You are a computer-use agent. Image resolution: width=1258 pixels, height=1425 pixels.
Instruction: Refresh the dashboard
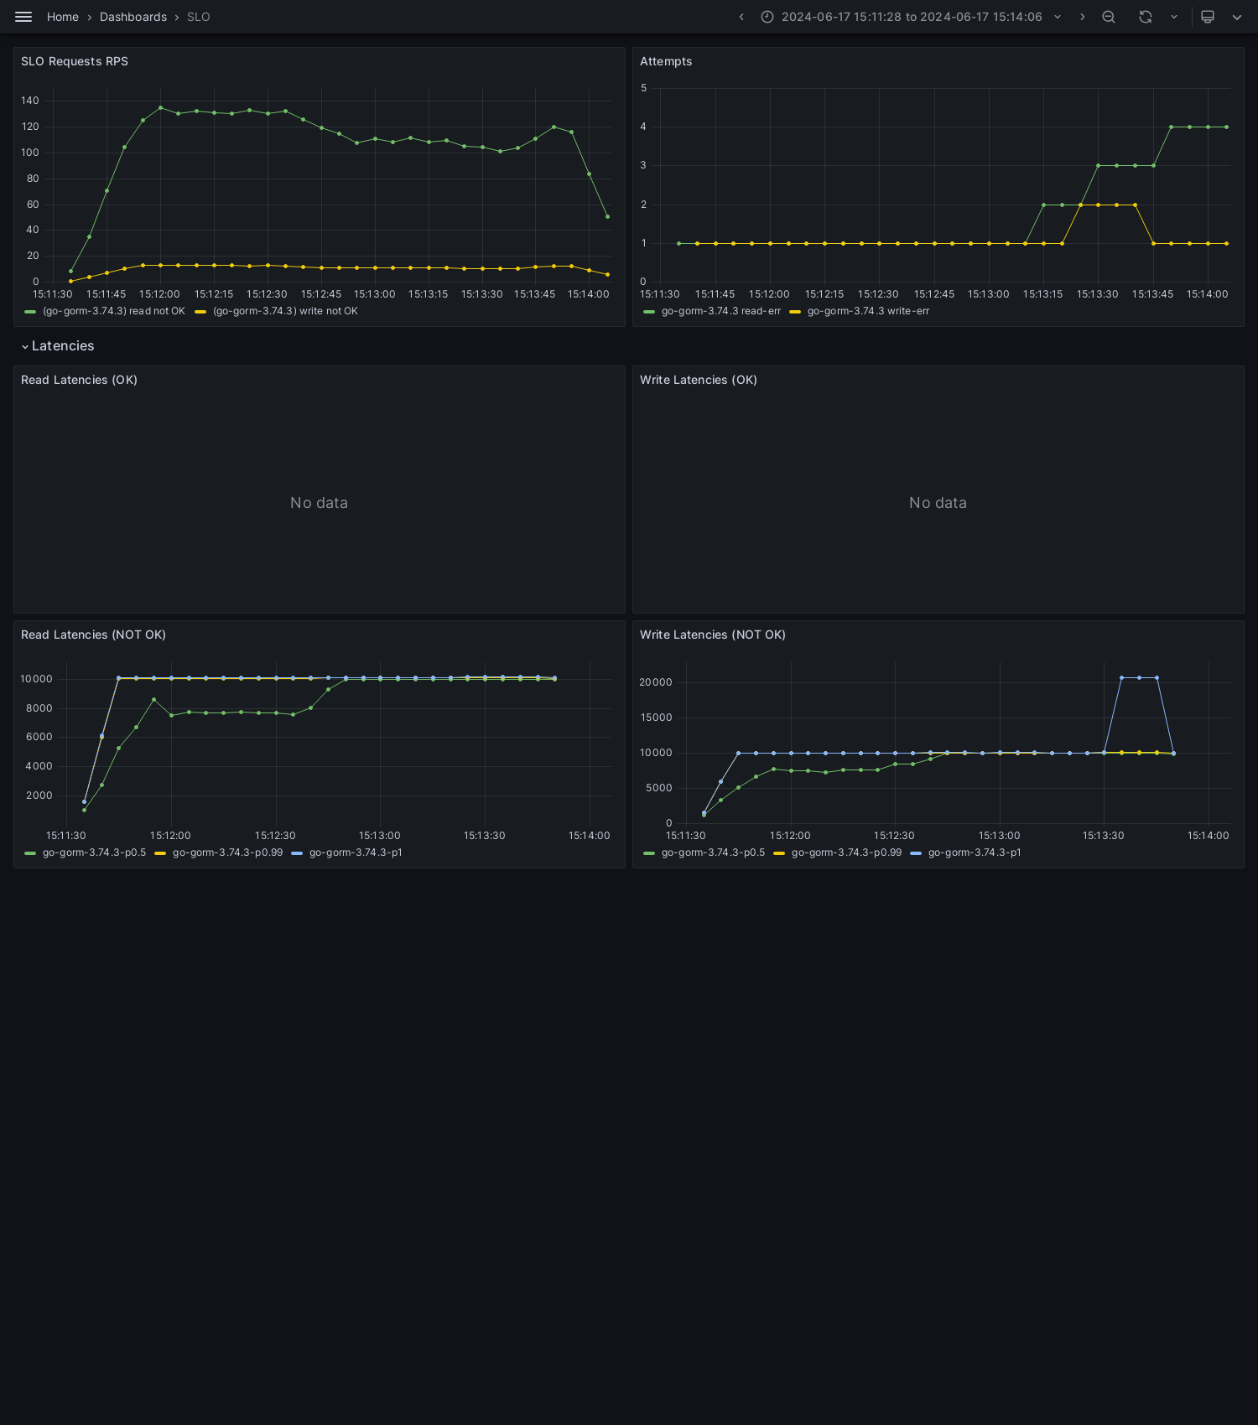click(x=1146, y=17)
